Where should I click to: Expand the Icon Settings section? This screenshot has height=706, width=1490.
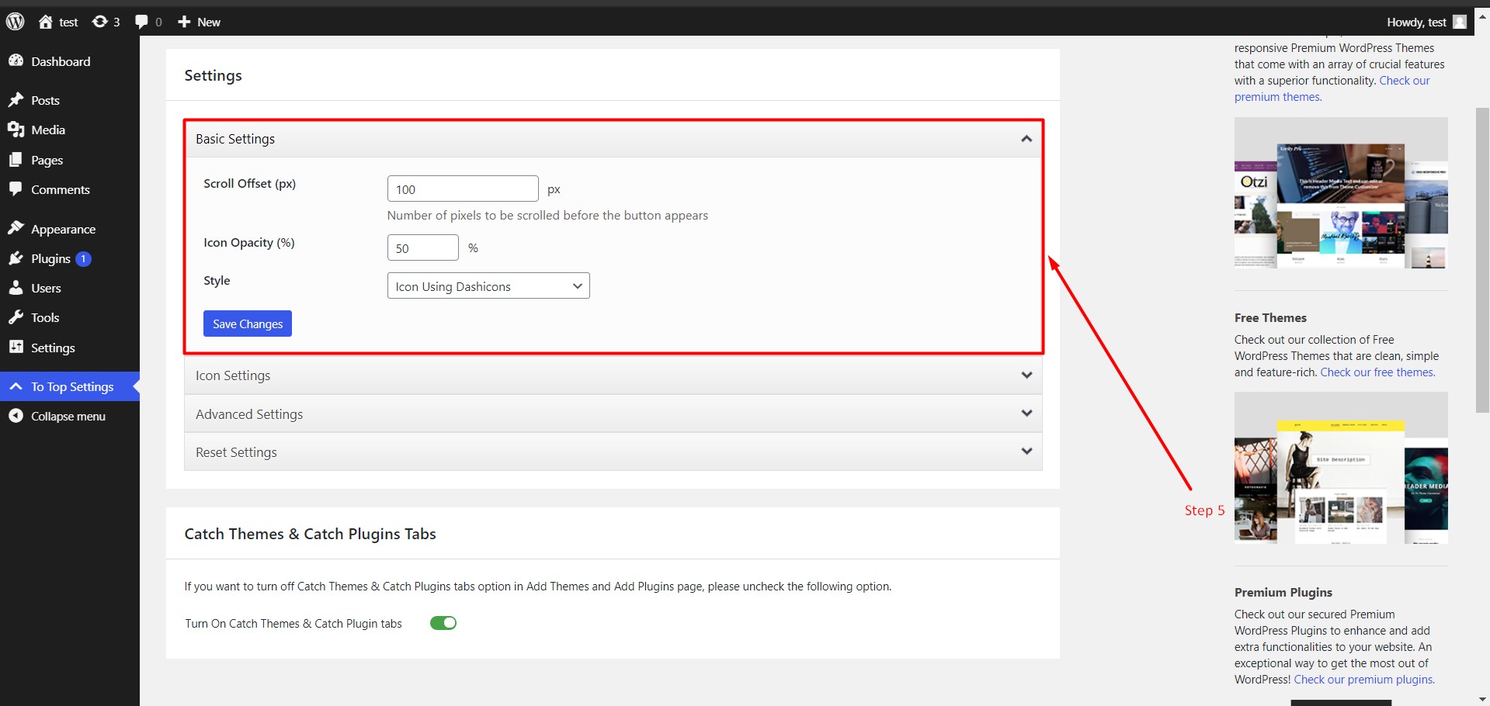click(613, 375)
